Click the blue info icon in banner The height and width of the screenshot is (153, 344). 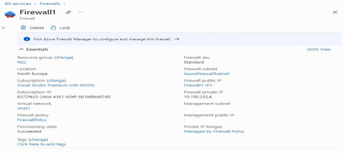point(26,39)
